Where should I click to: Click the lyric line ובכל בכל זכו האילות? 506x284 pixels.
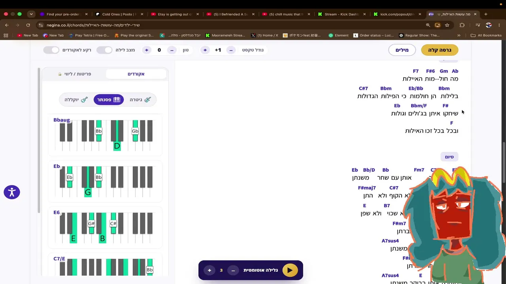click(x=432, y=131)
